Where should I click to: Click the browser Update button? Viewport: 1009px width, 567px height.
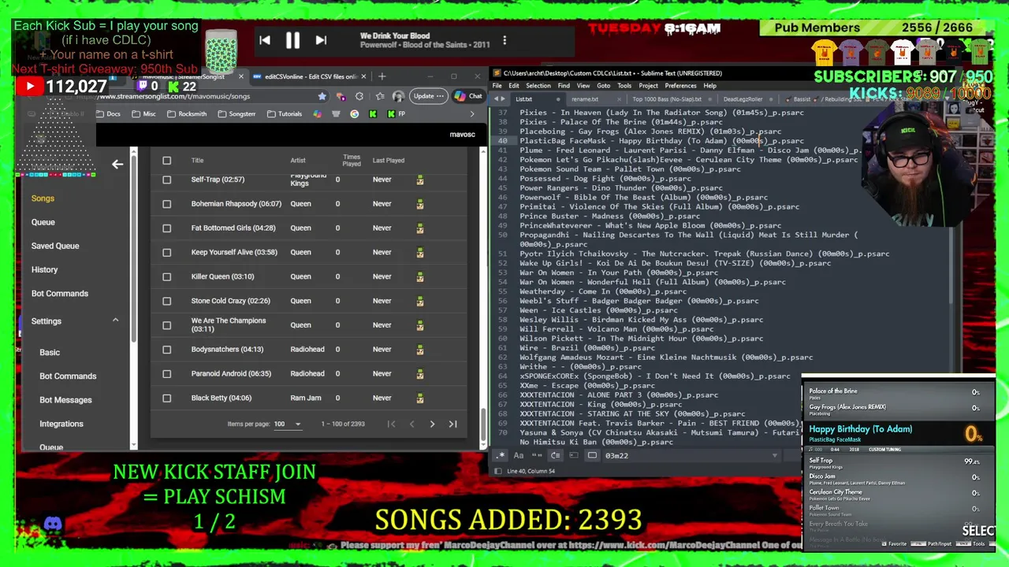click(429, 96)
